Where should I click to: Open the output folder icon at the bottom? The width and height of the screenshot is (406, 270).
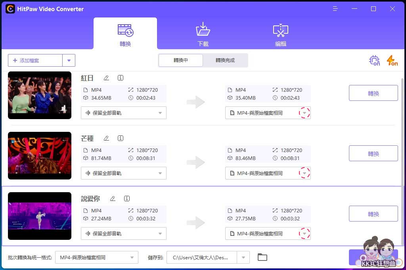[x=262, y=257]
